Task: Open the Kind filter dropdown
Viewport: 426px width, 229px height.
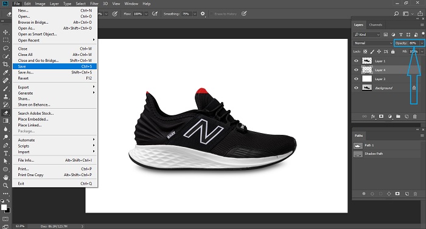Action: [x=367, y=35]
